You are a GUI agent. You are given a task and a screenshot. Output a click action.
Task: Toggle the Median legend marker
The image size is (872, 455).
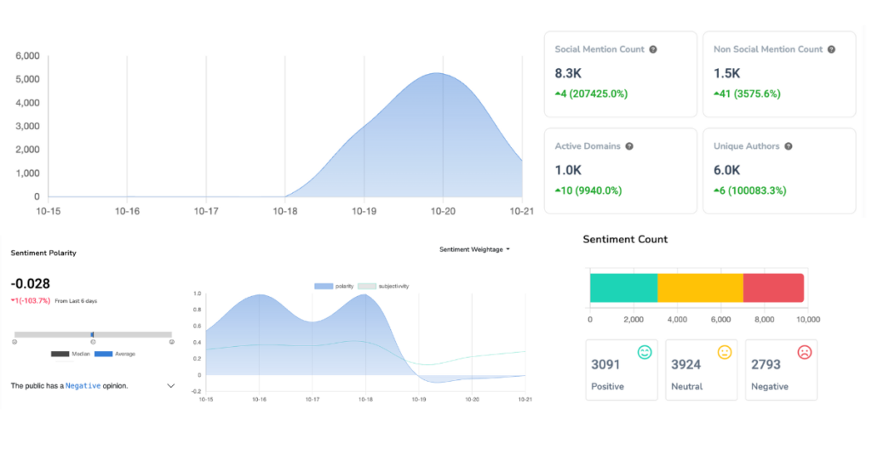point(60,354)
